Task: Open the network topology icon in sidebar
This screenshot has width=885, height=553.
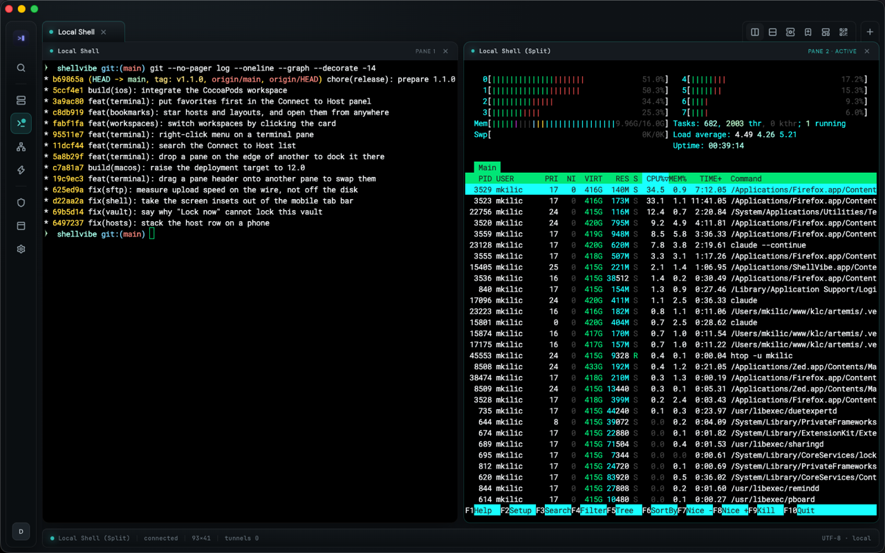Action: click(x=21, y=147)
